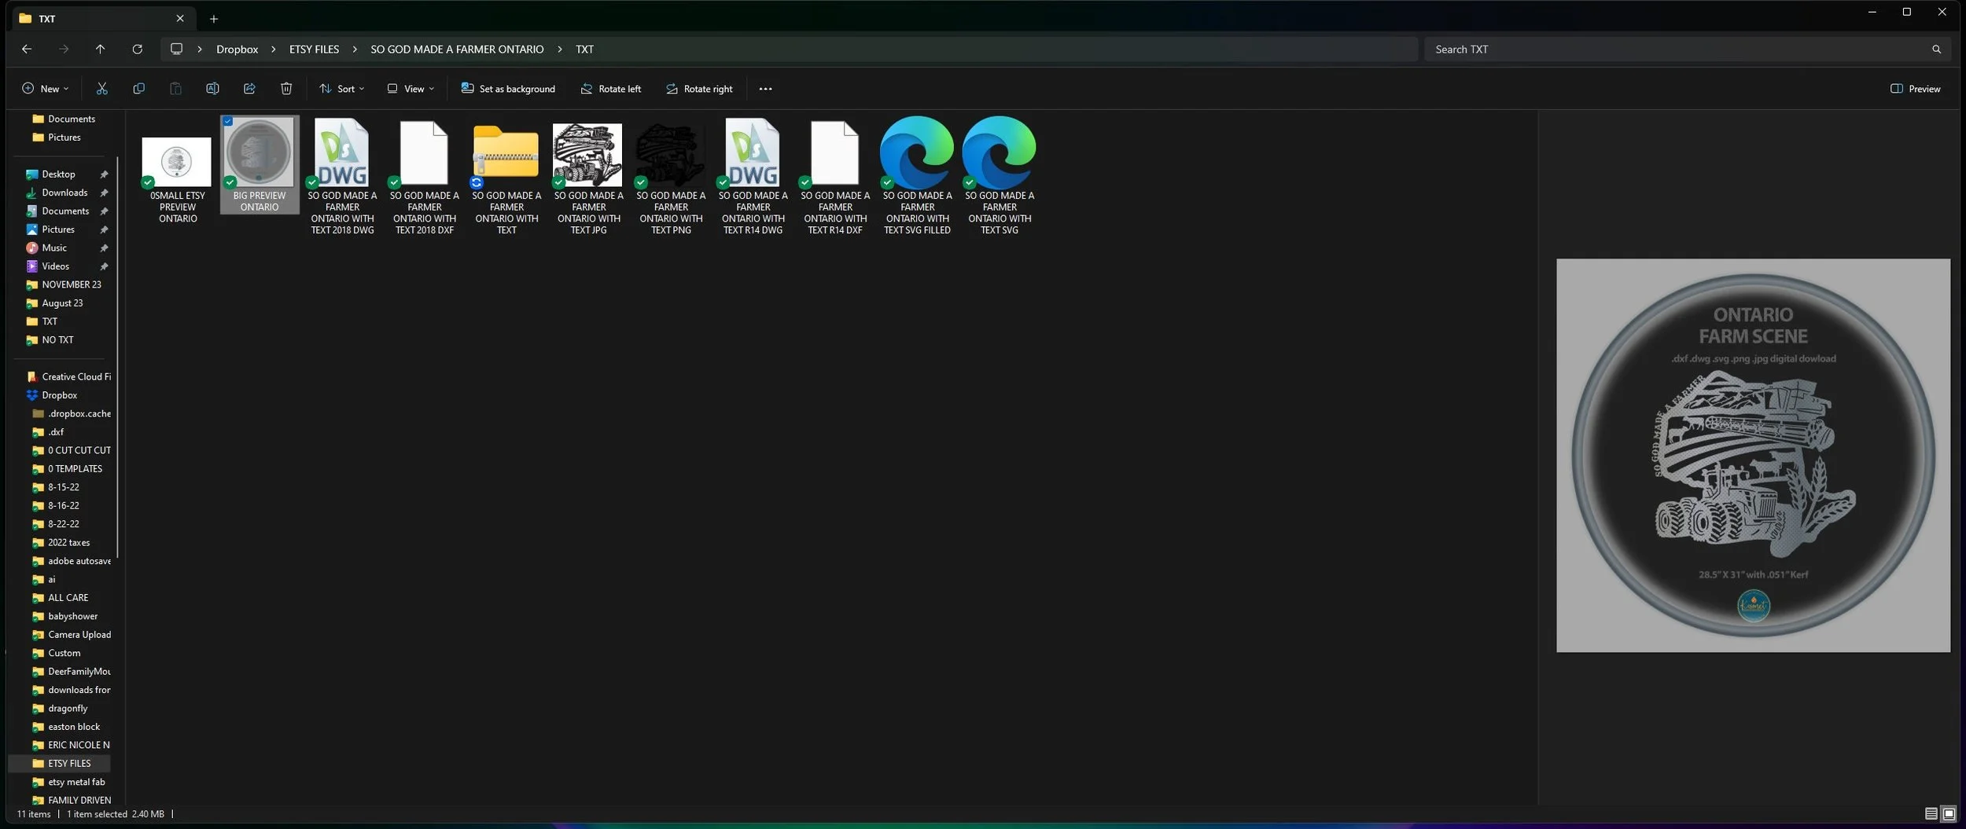
Task: Toggle the Preview pane button
Action: [x=1915, y=89]
